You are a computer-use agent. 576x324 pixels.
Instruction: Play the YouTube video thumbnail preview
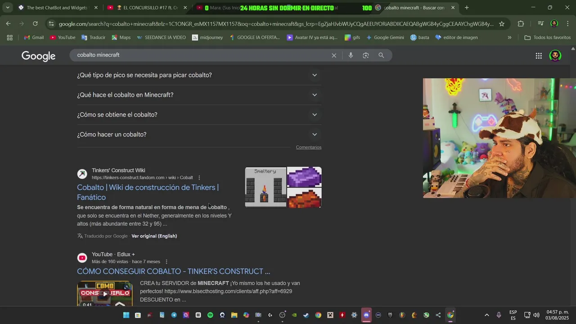[x=105, y=293]
